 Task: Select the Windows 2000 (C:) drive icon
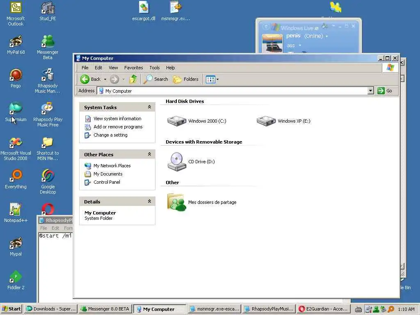(176, 121)
